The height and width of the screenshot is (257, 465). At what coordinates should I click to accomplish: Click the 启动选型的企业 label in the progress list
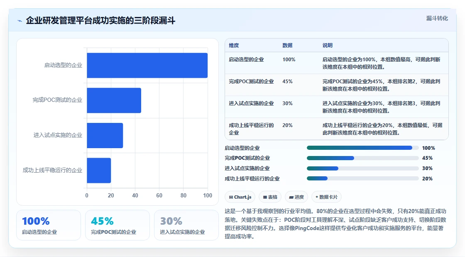point(242,148)
